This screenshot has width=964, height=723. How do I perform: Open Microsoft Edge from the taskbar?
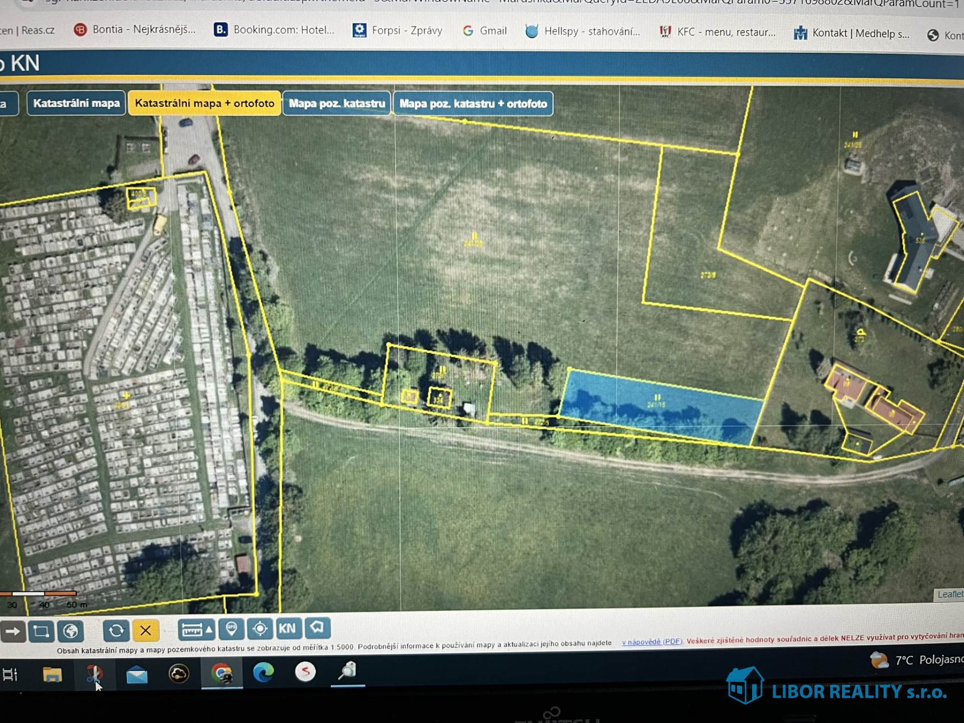point(263,672)
